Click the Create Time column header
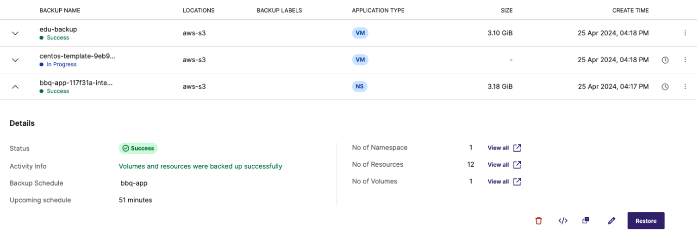 630,11
